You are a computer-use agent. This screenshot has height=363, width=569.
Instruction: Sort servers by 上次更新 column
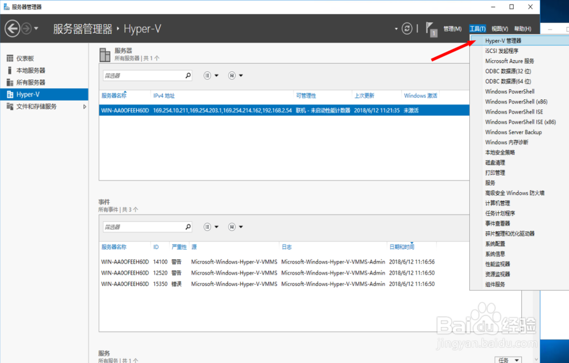(364, 95)
